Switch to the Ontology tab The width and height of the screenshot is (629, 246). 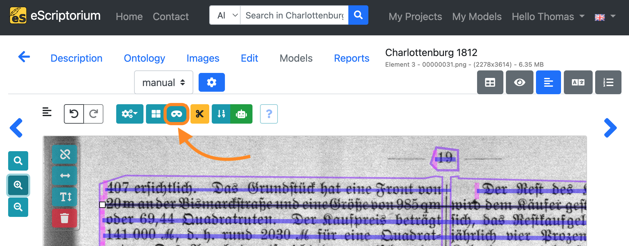(144, 58)
